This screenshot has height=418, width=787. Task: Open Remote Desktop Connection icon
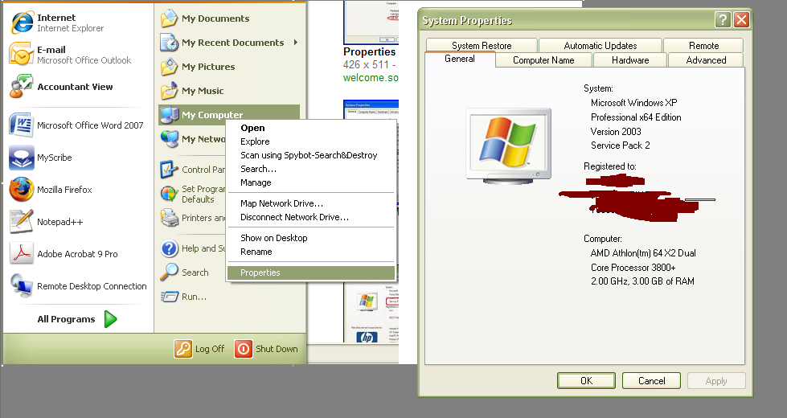21,286
